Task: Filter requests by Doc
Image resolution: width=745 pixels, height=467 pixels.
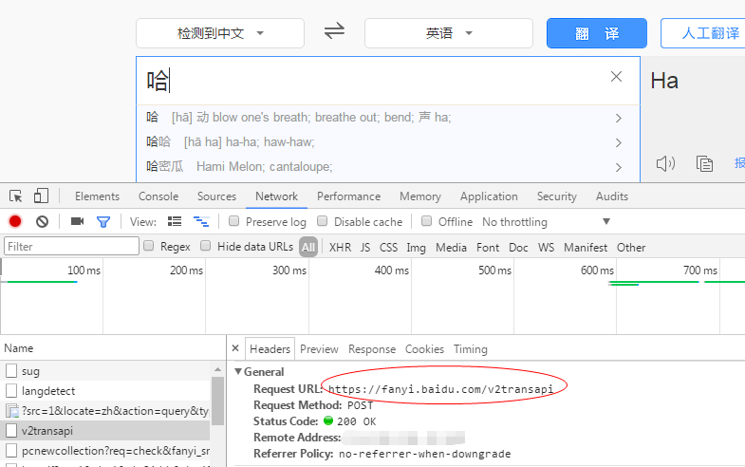Action: pyautogui.click(x=518, y=248)
